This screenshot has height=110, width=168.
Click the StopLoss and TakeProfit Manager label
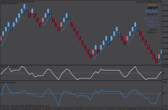tap(147, 2)
